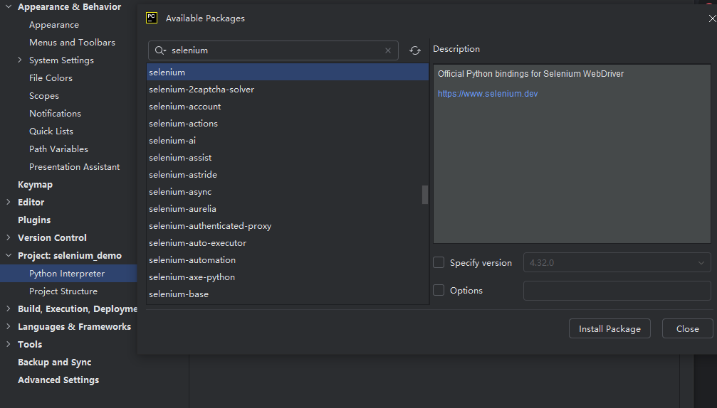Select the selenium package row

click(287, 72)
